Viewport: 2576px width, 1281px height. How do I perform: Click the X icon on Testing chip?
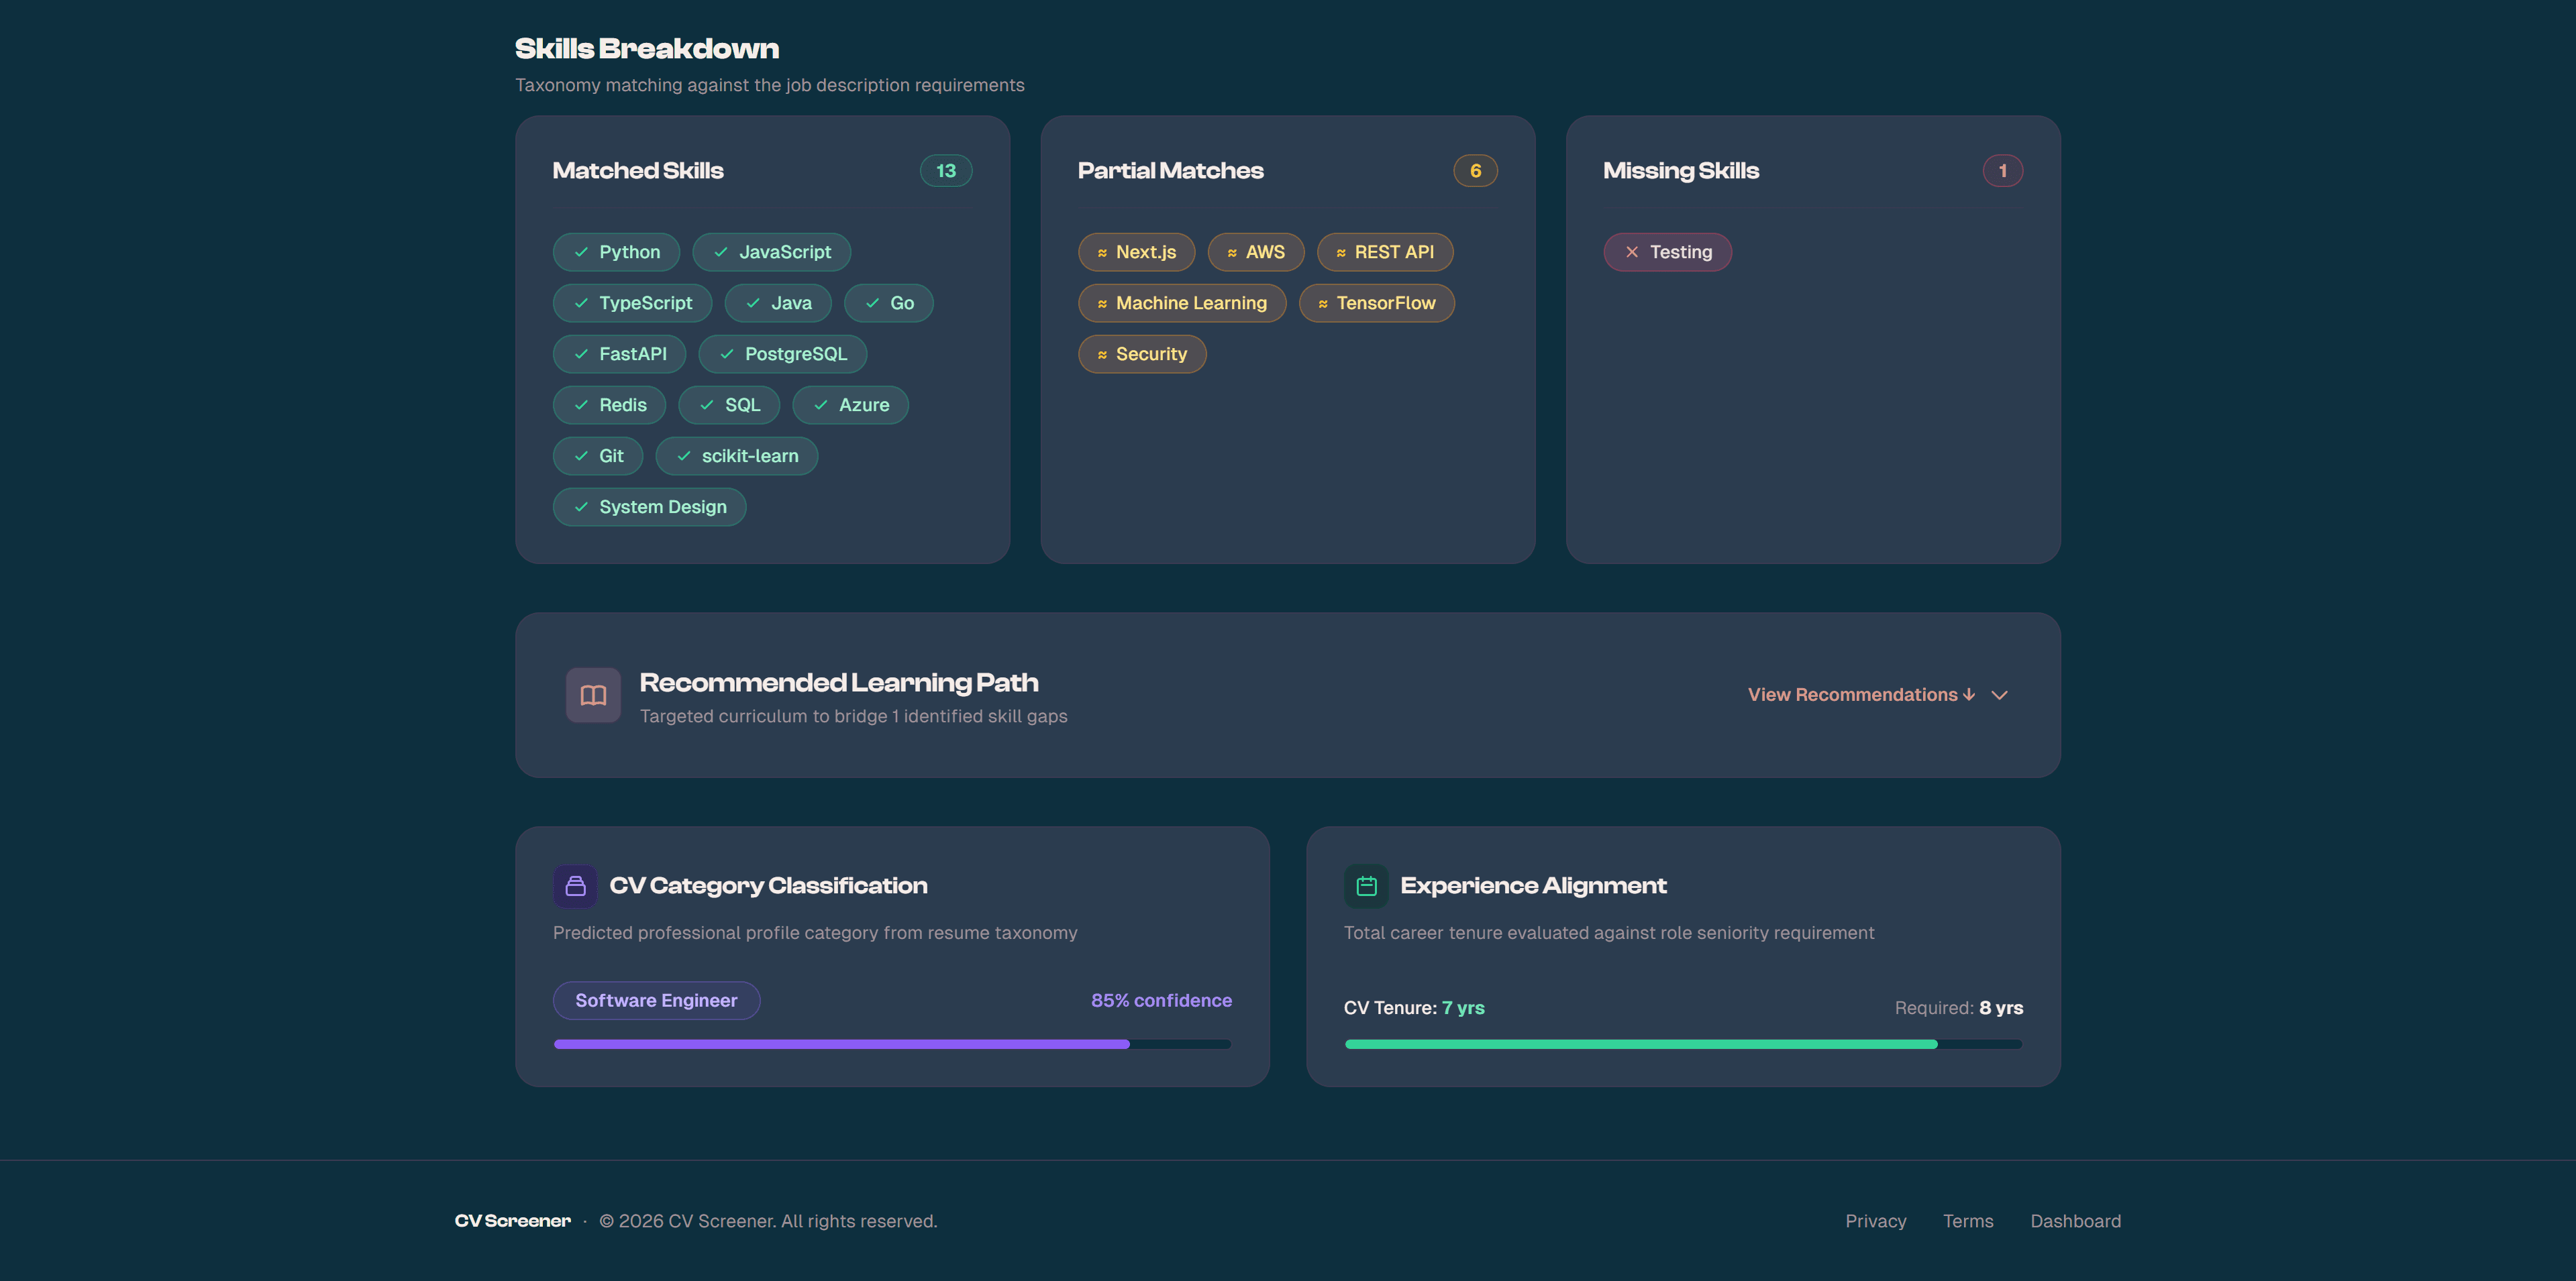[1632, 252]
